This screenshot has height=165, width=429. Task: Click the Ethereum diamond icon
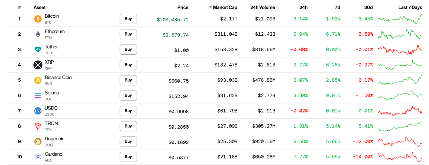pos(38,34)
